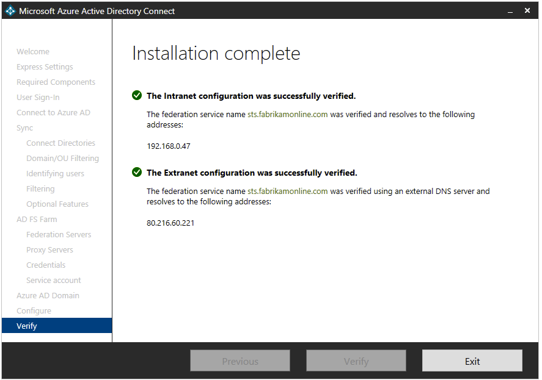This screenshot has height=380, width=542.
Task: Go to the Welcome step
Action: click(33, 52)
